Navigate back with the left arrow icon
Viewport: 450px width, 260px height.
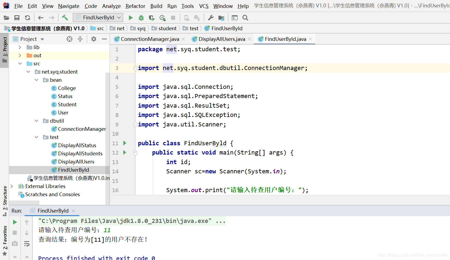click(41, 18)
